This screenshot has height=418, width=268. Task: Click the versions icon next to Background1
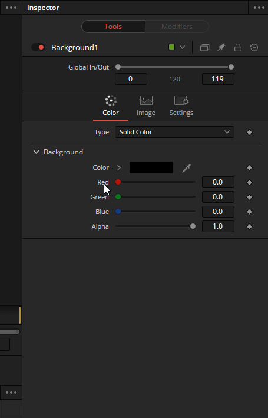(x=204, y=47)
